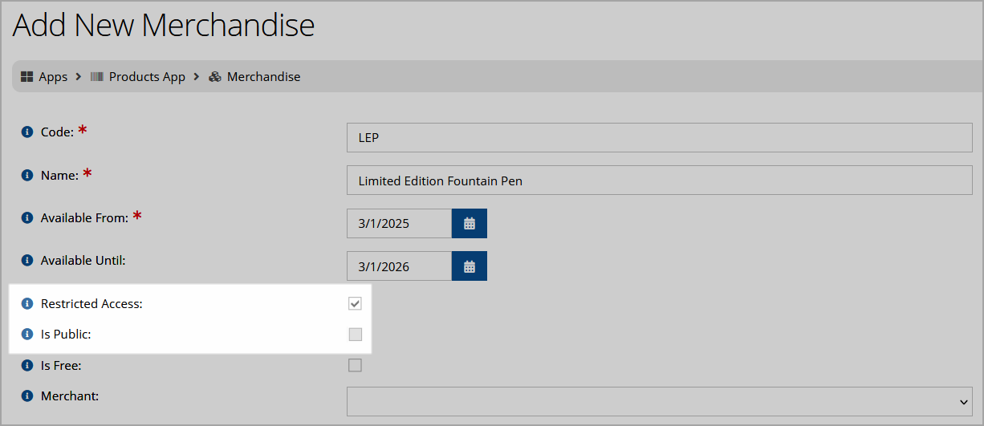The image size is (984, 426).
Task: Uncheck the Restricted Access checkbox
Action: click(355, 303)
